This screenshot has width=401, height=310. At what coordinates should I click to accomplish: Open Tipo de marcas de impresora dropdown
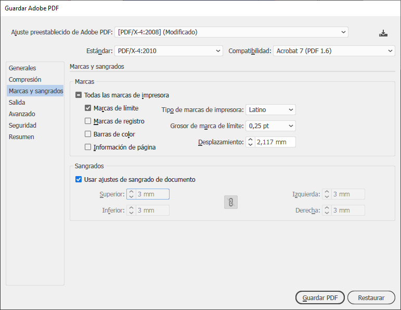(270, 109)
